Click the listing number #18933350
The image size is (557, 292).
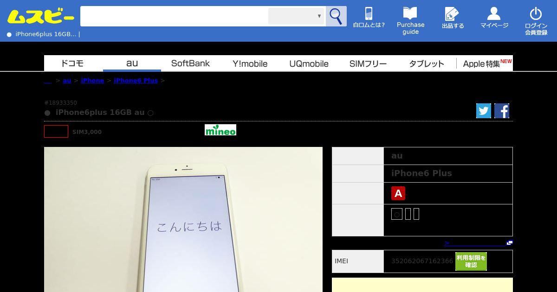click(61, 103)
